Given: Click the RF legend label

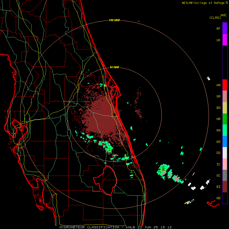Looking at the screenshot, I should [218, 28].
